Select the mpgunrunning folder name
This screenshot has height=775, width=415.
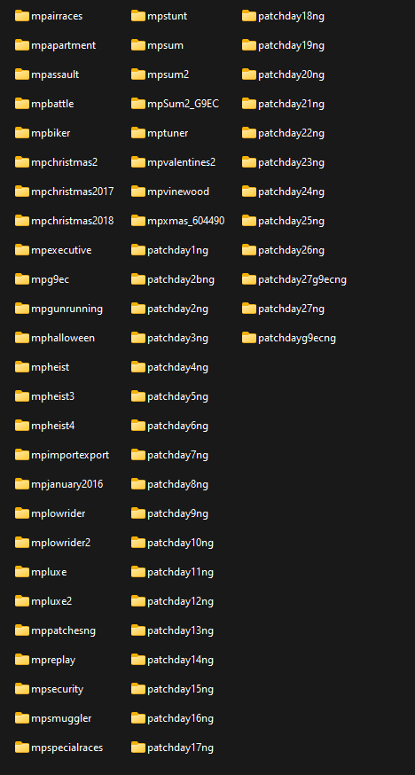67,309
